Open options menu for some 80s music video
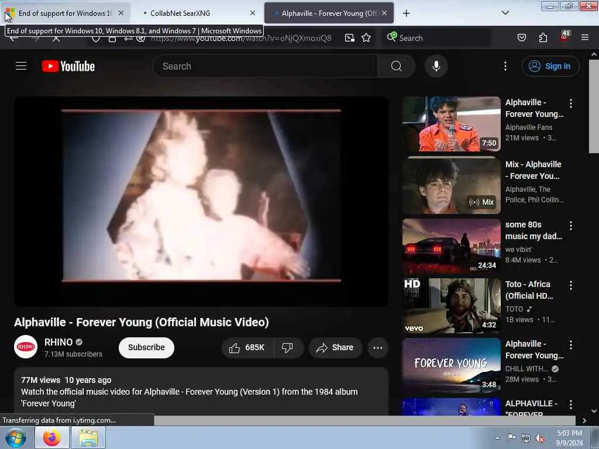The height and width of the screenshot is (449, 599). point(571,226)
